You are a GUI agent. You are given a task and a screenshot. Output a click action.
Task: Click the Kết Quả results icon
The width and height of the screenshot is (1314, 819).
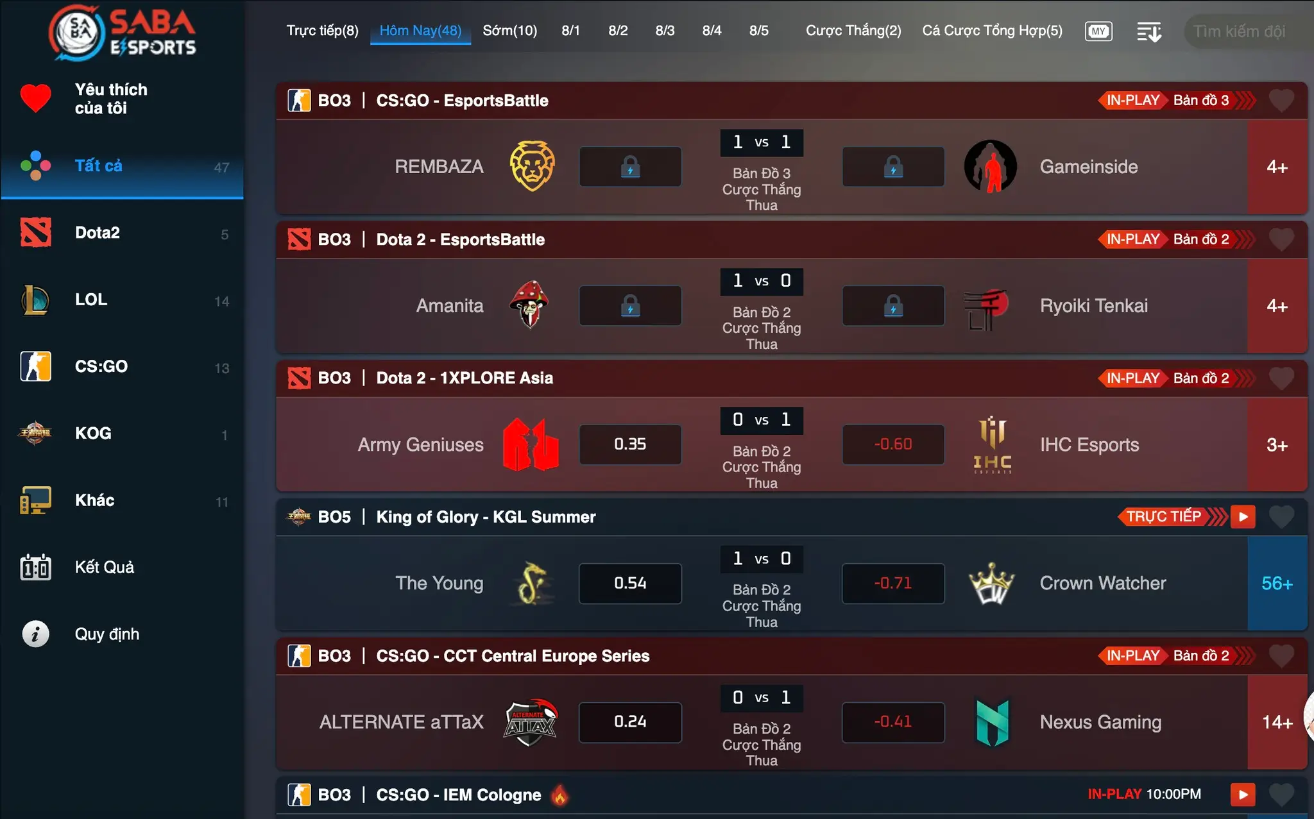tap(35, 566)
